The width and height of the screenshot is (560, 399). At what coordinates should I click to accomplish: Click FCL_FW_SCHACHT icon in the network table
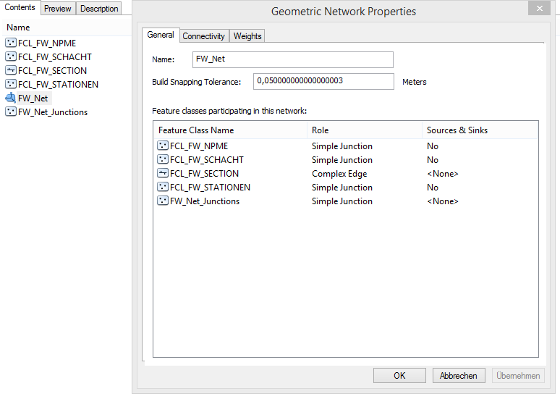point(163,160)
